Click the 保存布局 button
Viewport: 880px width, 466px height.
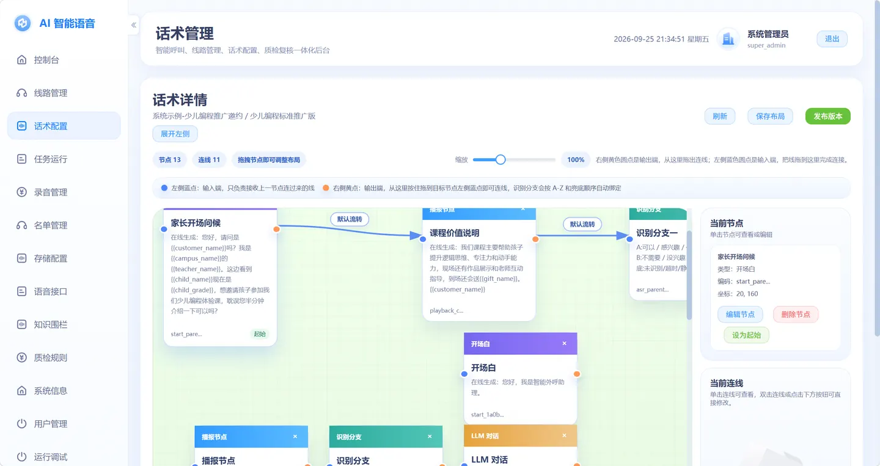click(x=770, y=116)
